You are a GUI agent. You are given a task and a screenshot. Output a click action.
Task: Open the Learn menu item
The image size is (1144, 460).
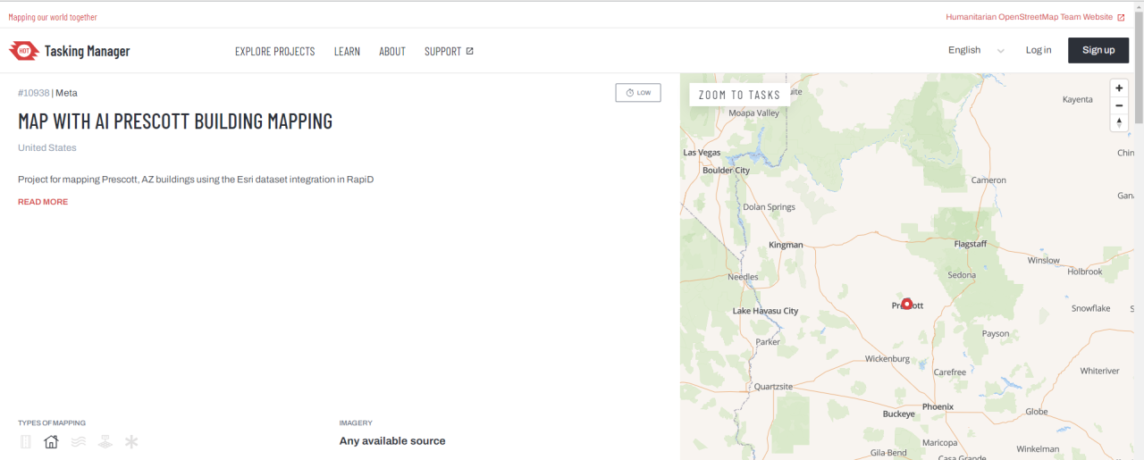(347, 51)
